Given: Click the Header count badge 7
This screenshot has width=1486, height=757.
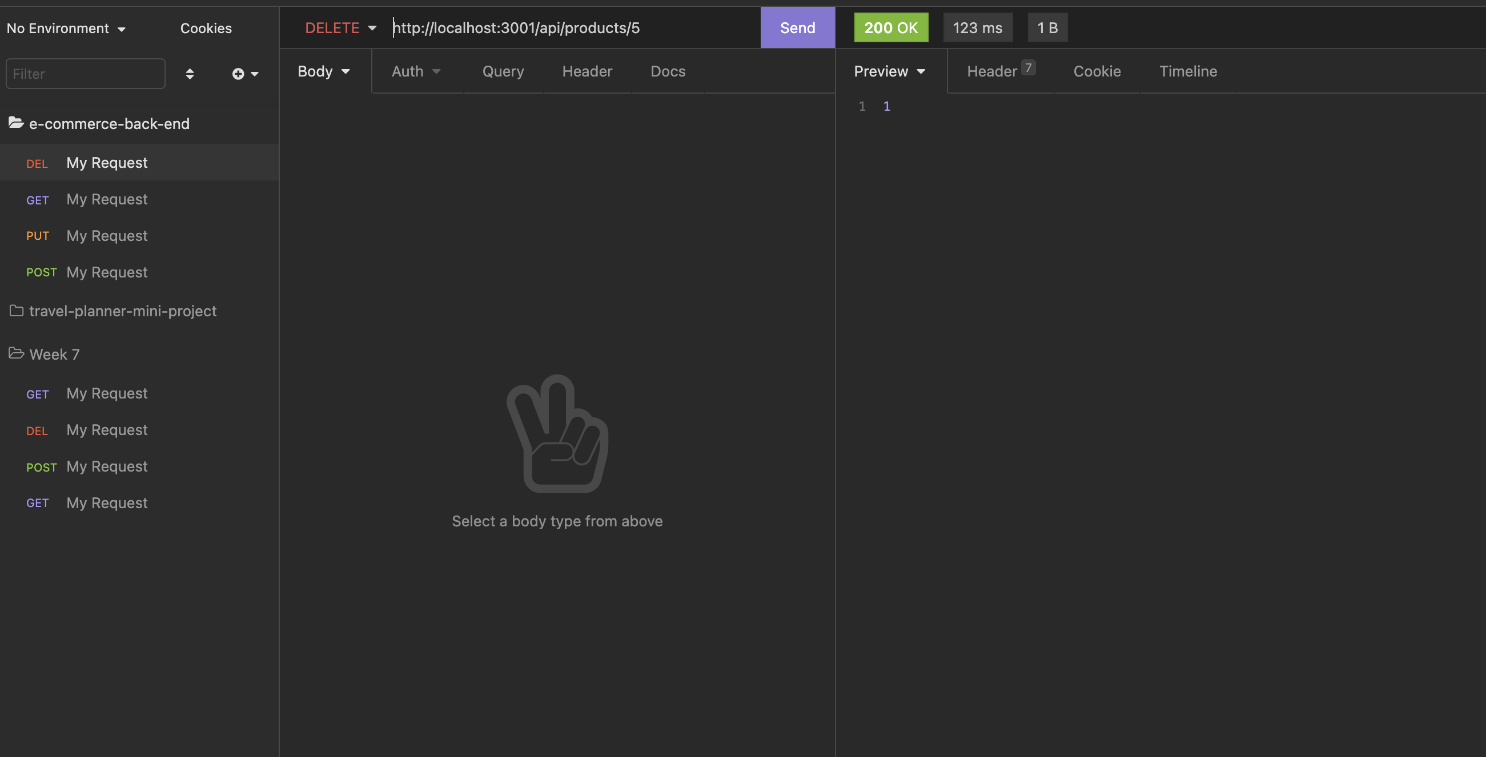Looking at the screenshot, I should 1028,68.
